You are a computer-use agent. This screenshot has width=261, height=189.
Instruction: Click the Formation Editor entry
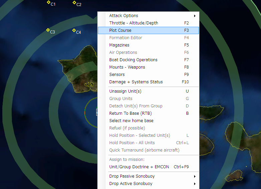[148, 38]
